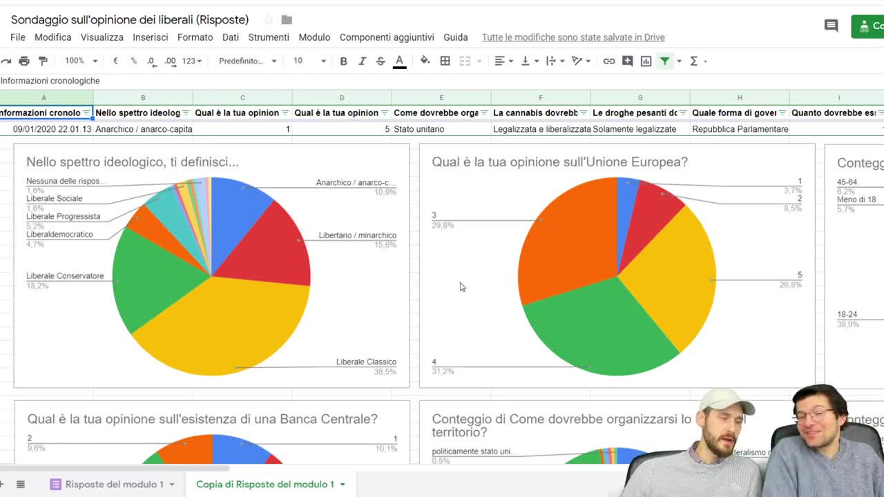Click the green share button
Screen dimensions: 884x497
pos(867,26)
